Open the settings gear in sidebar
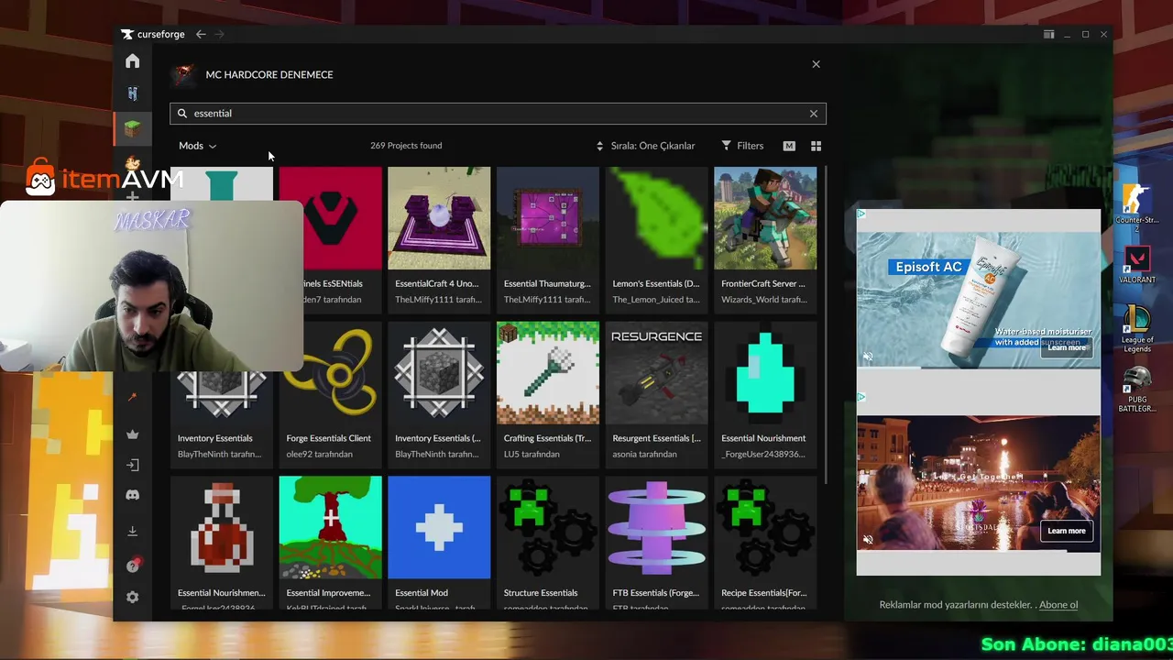Image resolution: width=1173 pixels, height=660 pixels. click(133, 597)
